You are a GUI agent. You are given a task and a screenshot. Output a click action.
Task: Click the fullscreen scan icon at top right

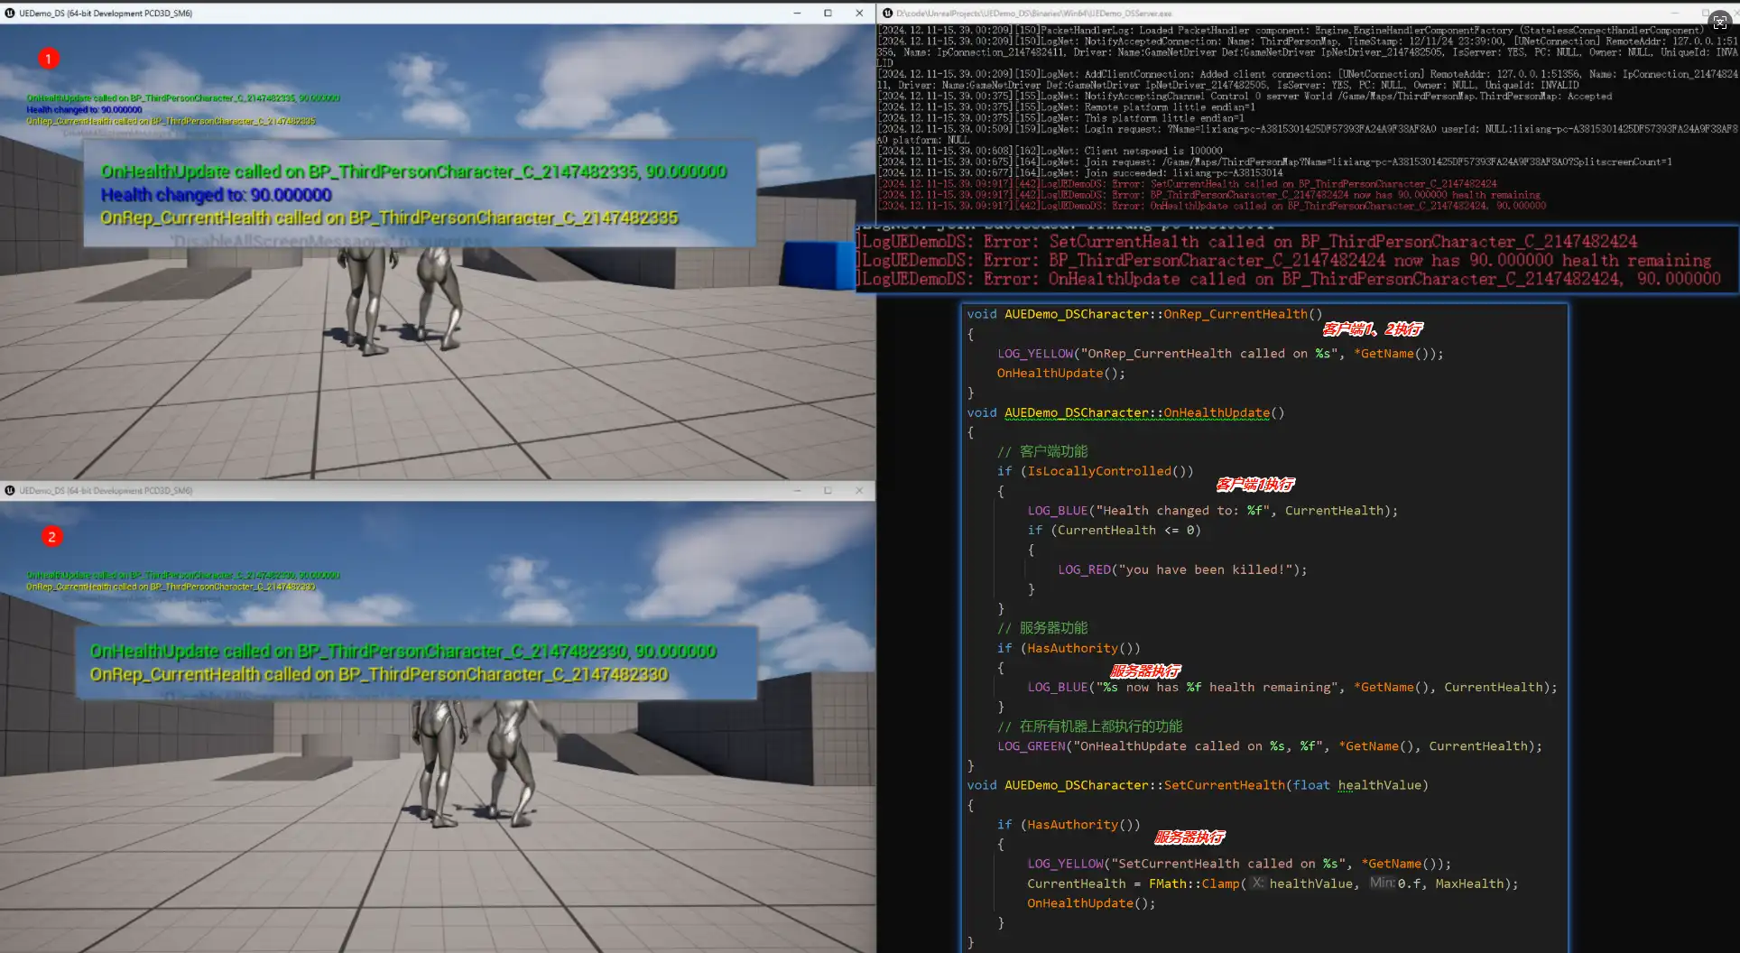1719,23
